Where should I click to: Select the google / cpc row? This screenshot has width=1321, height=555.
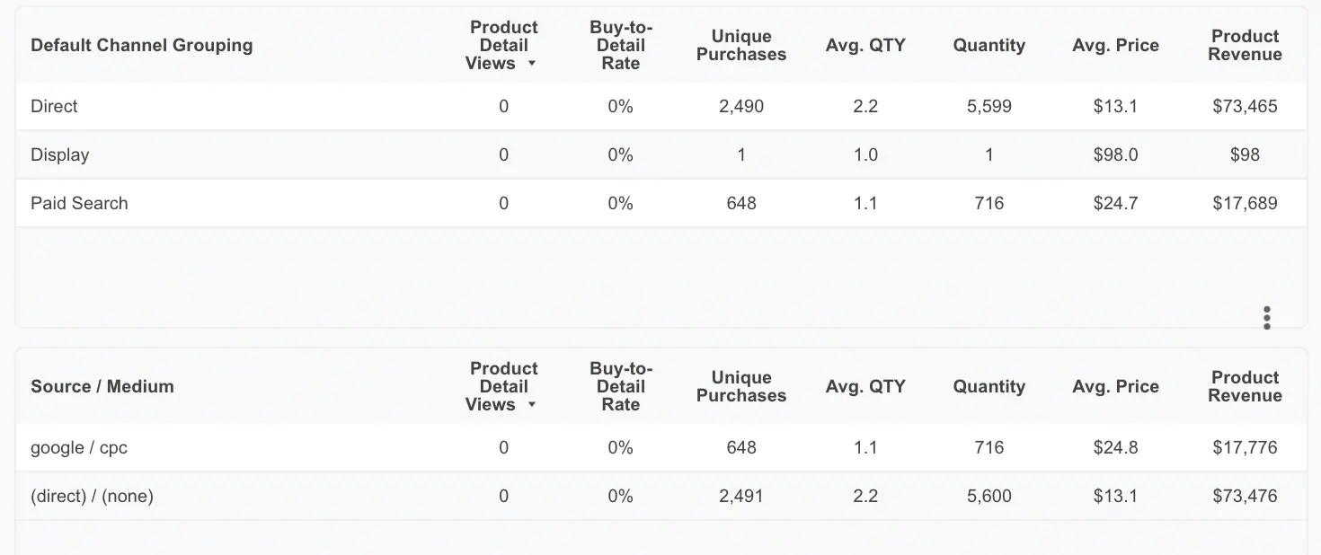coord(661,448)
